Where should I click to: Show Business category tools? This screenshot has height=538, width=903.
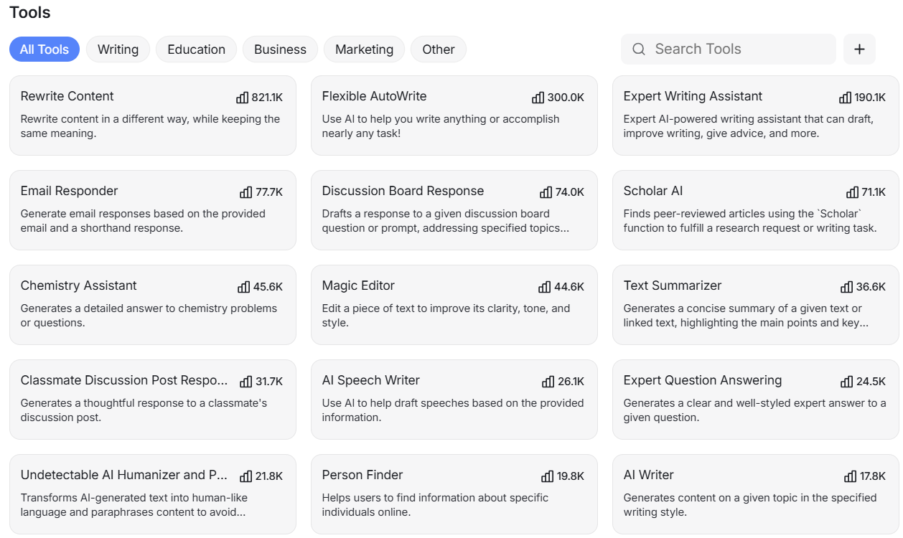(281, 49)
